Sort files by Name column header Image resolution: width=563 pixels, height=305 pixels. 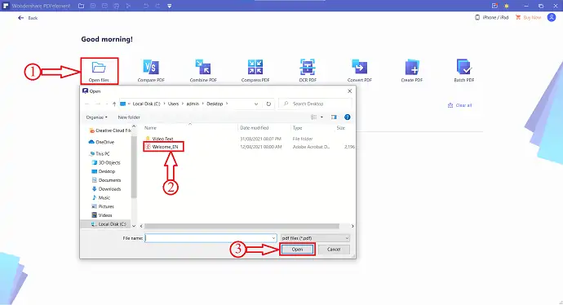(x=150, y=128)
